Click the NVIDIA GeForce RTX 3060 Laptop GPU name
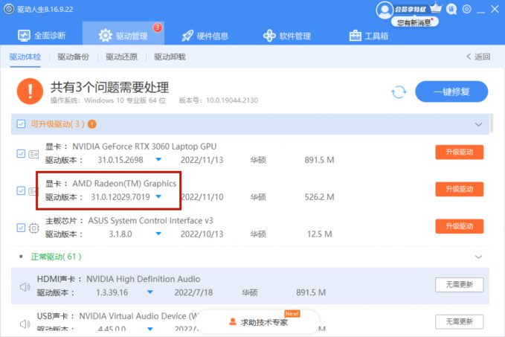The width and height of the screenshot is (505, 337). (x=144, y=147)
